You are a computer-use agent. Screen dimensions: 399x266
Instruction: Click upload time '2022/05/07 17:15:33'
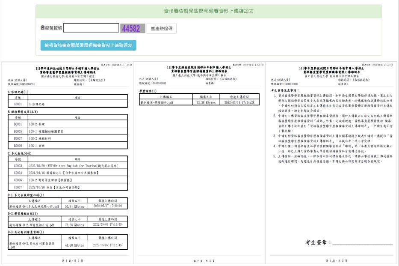(107, 224)
